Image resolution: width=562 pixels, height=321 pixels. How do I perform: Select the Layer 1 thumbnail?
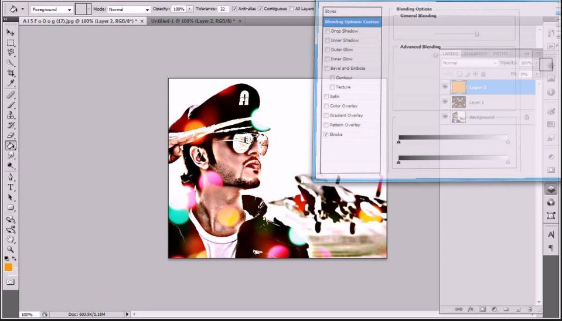[459, 102]
